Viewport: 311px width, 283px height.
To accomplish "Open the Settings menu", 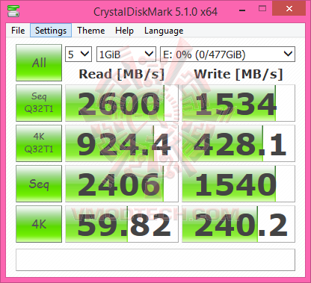I will tap(51, 31).
